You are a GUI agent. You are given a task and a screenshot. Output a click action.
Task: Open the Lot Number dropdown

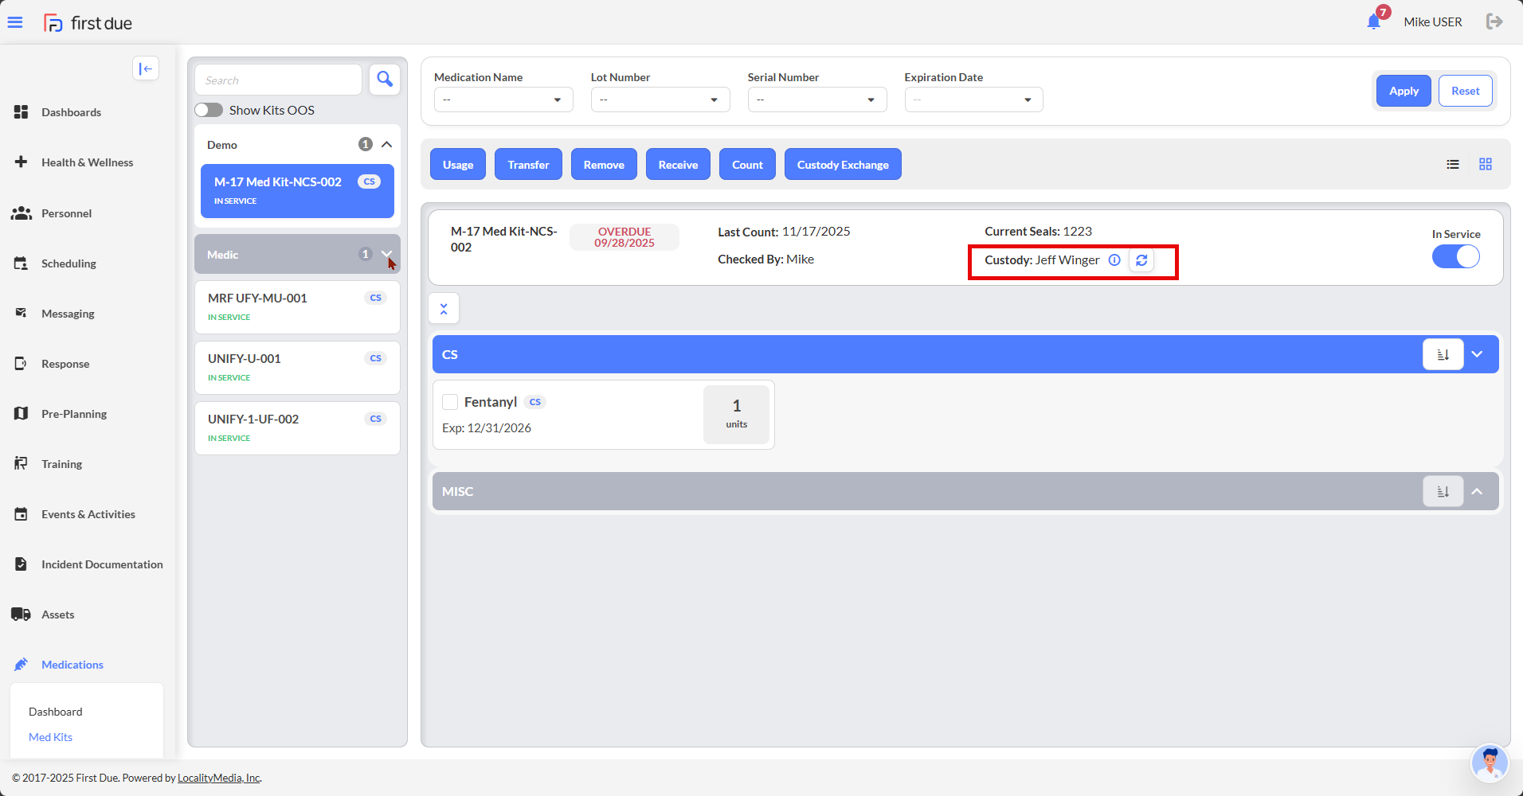[660, 99]
